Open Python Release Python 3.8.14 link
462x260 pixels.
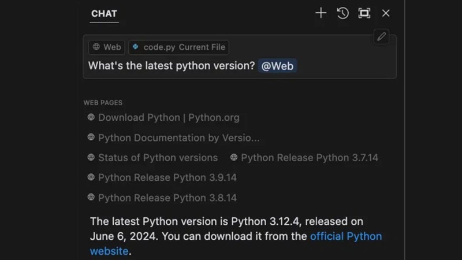click(167, 198)
